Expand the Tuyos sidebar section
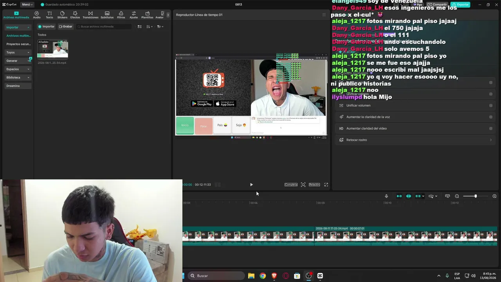 18,52
